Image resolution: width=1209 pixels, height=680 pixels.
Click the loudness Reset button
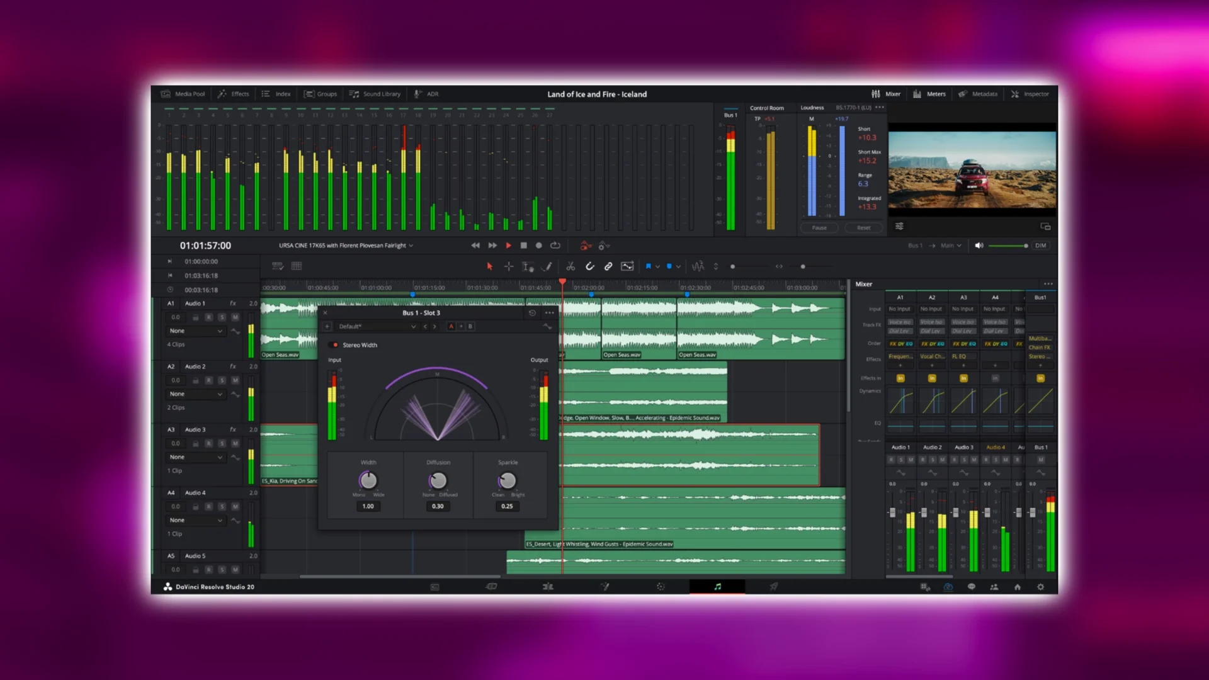click(863, 228)
